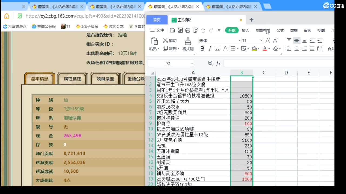Cut selection with the scissors 剪切 button
Screen dimensions: 346x194
click(169, 40)
